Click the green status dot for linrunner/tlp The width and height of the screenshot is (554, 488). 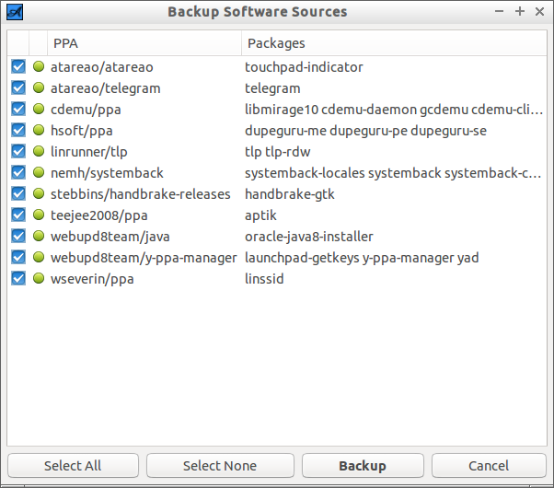point(39,151)
